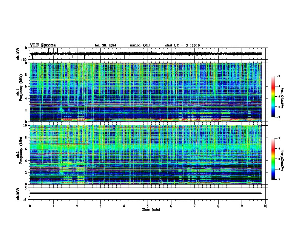
Task: Click the "Time (min)" axis title
Action: [x=151, y=209]
